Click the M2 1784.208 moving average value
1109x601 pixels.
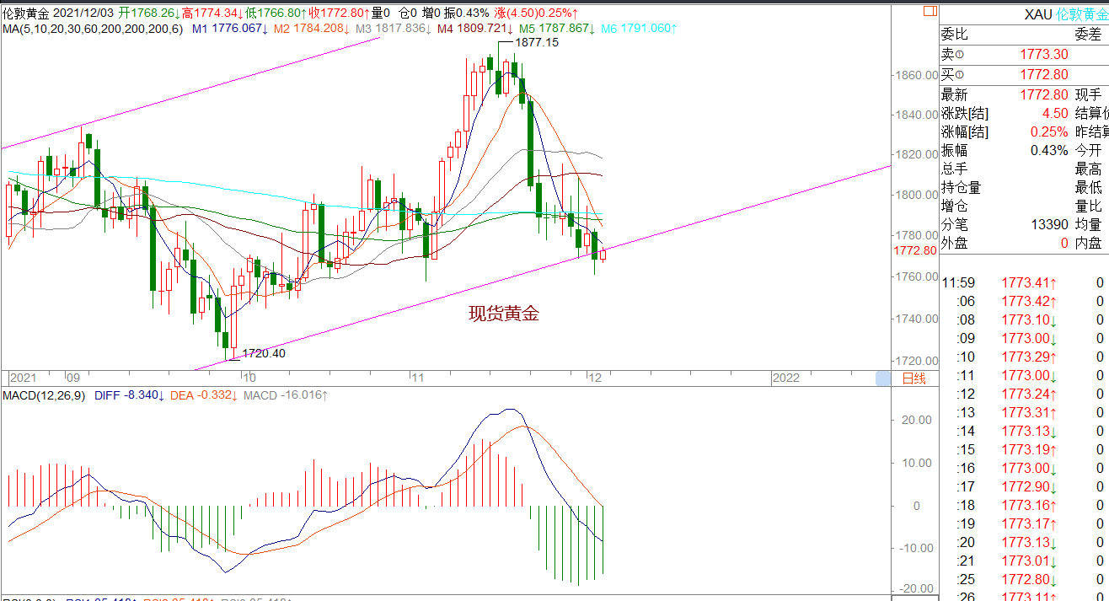tap(311, 29)
